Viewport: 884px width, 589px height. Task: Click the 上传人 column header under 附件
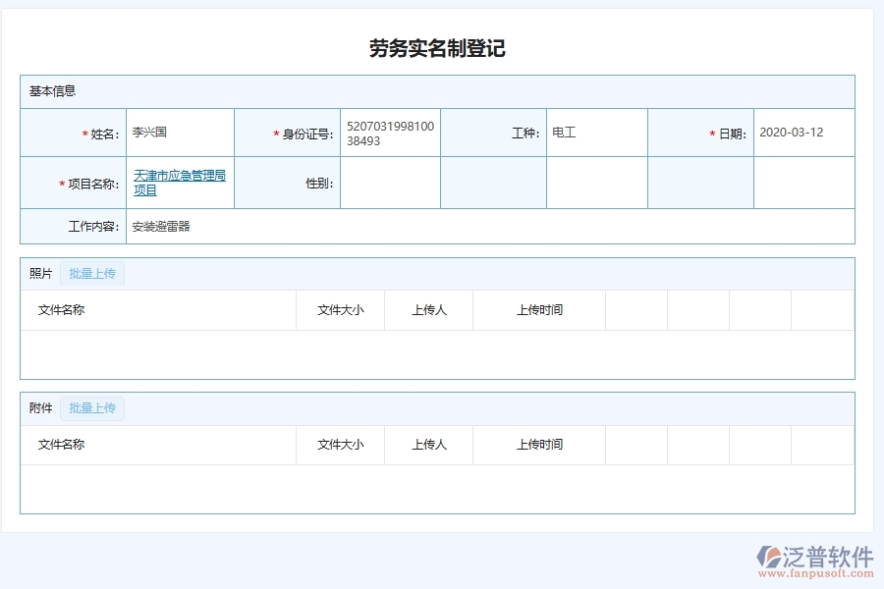click(x=428, y=445)
